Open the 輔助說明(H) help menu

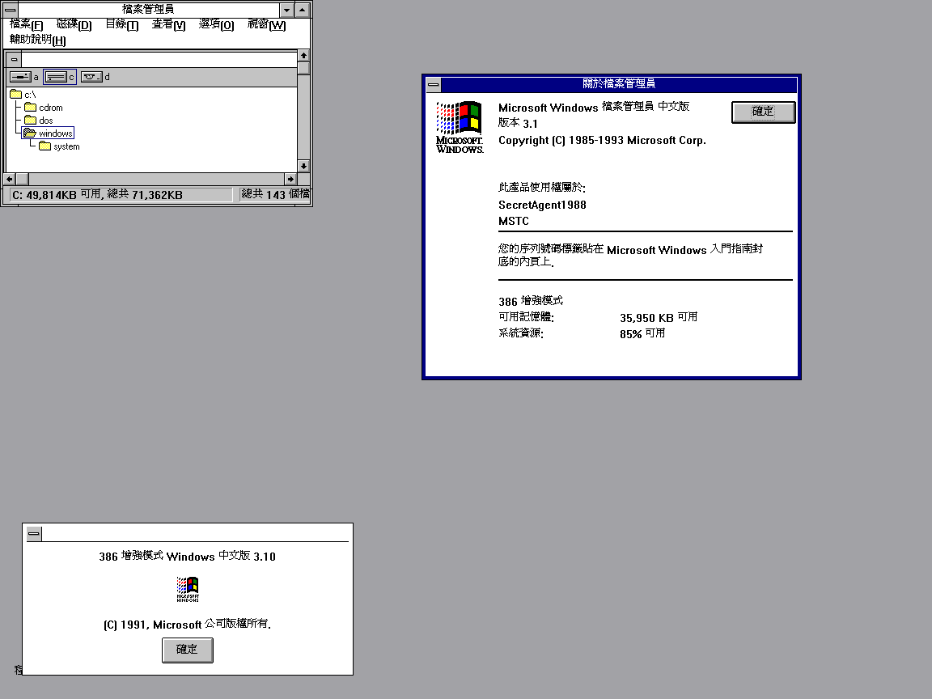37,40
